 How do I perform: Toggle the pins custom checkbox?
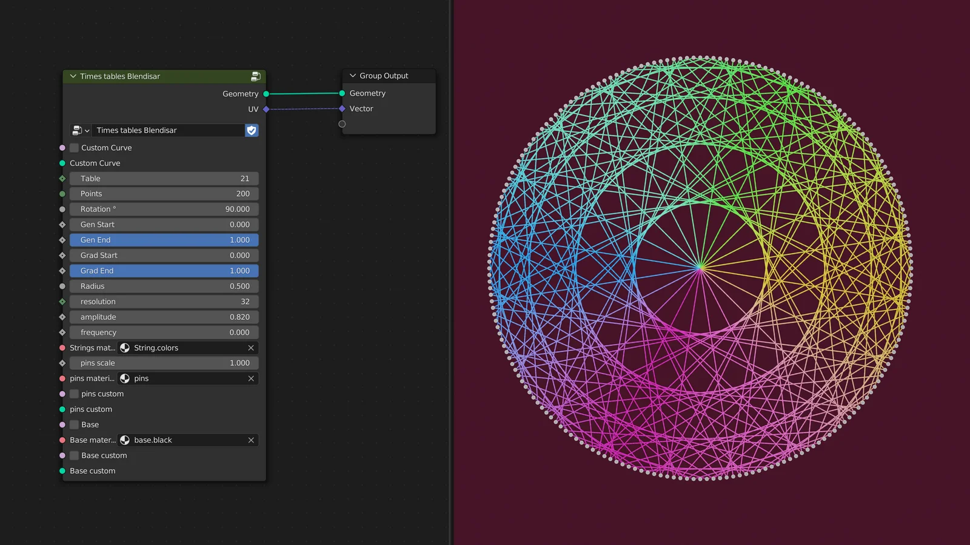pos(75,394)
